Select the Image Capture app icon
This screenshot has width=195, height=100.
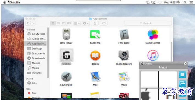point(124,55)
